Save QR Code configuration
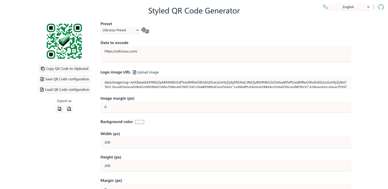The height and width of the screenshot is (189, 388). point(64,79)
